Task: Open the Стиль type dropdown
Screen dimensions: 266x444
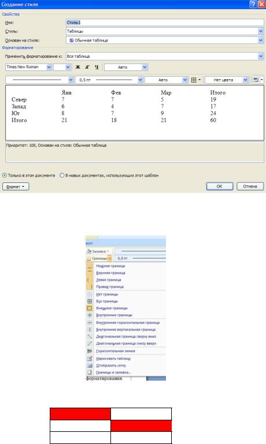Action: pyautogui.click(x=261, y=31)
